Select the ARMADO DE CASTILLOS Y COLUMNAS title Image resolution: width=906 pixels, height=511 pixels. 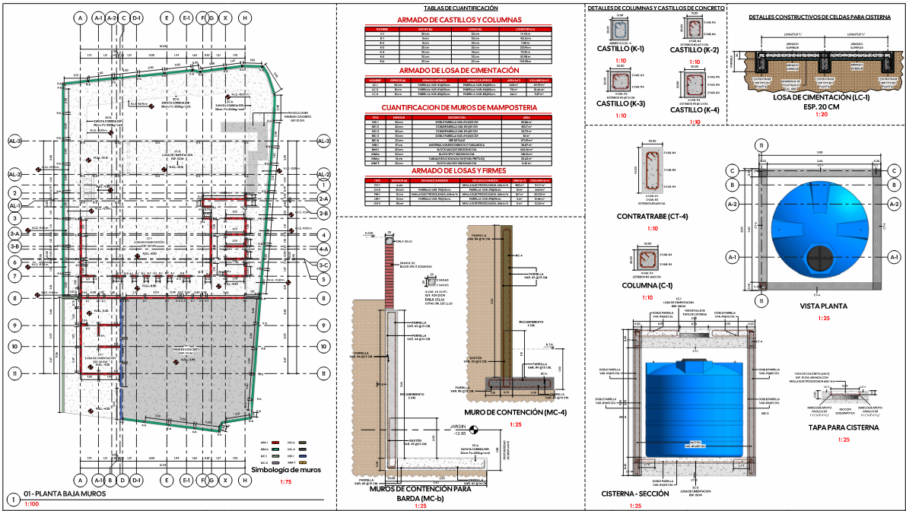coord(459,21)
